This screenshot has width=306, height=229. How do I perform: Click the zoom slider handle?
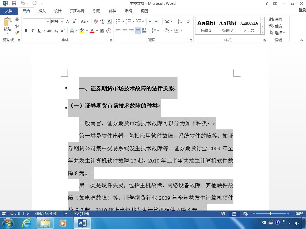tap(271, 213)
